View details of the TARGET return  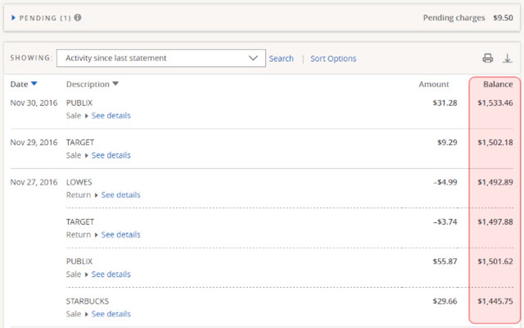point(121,234)
